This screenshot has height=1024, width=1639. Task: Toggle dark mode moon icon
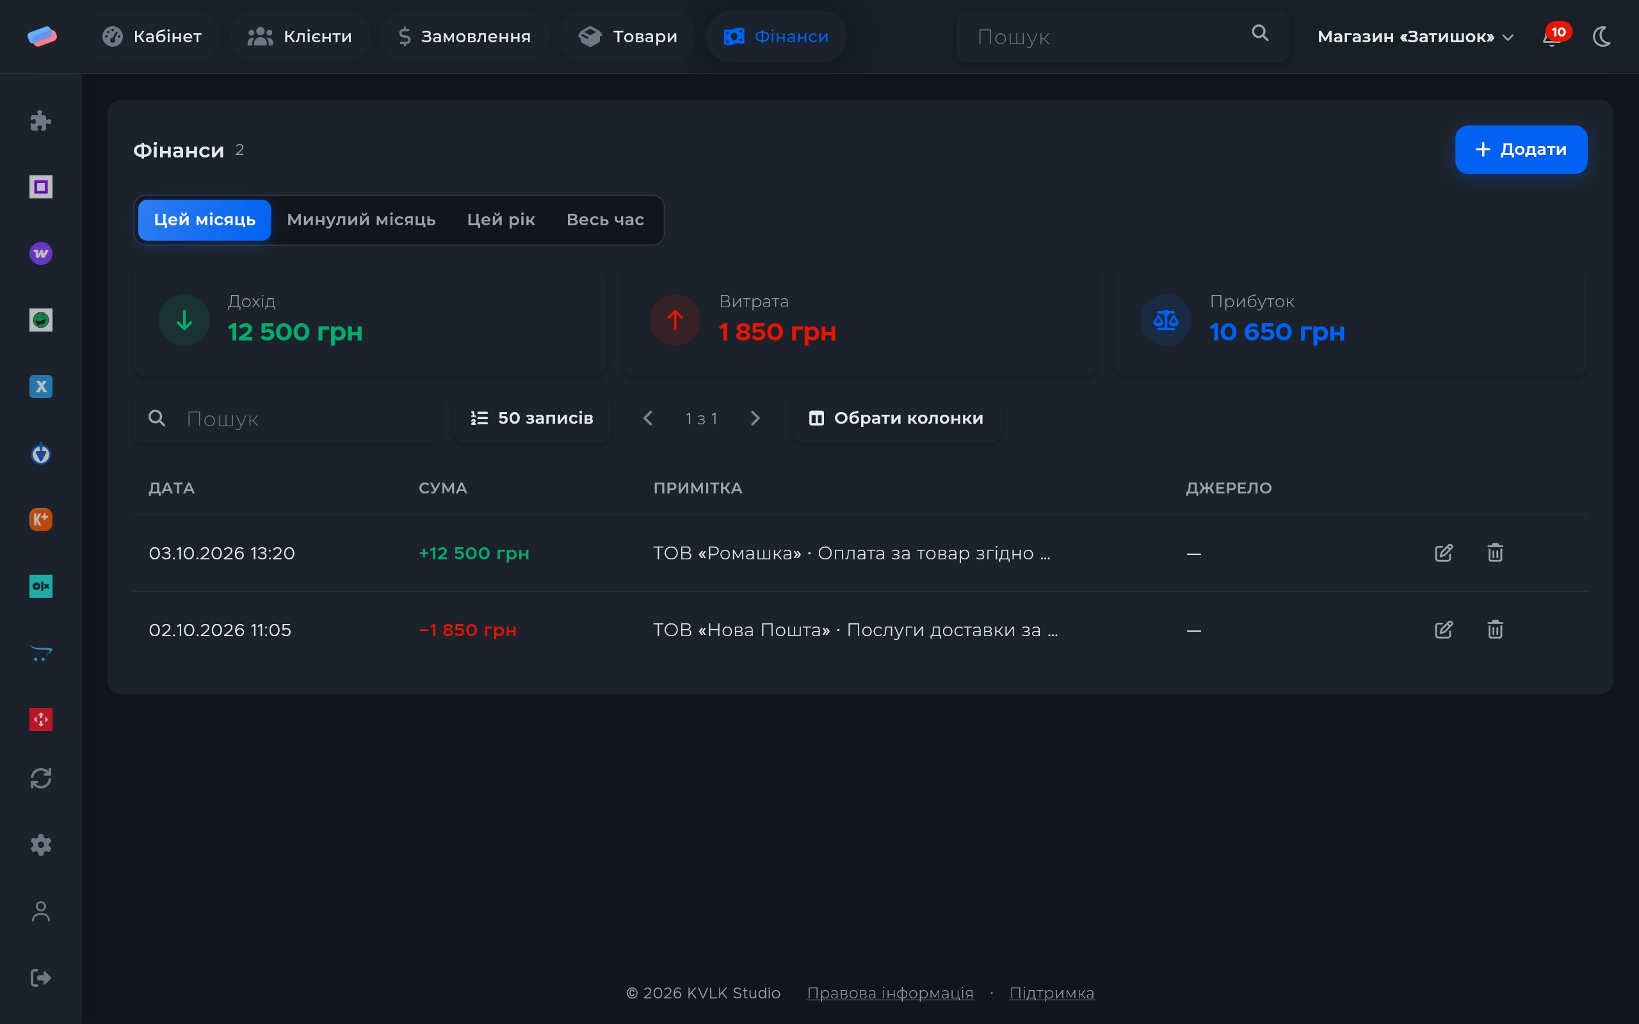(1602, 36)
